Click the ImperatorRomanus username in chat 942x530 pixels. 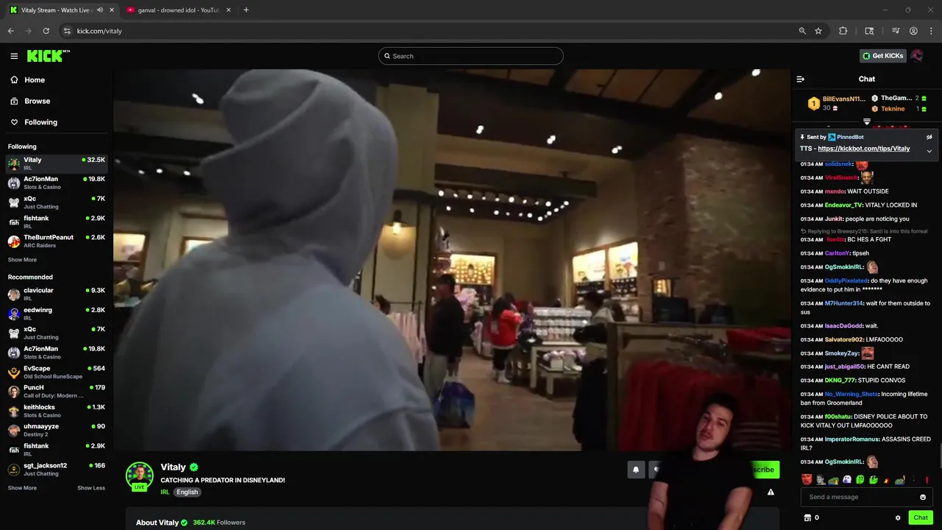(852, 439)
